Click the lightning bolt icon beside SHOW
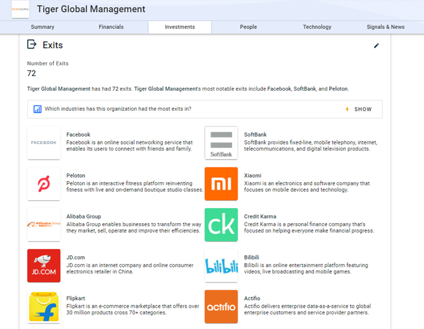Viewport: 424px width, 329px height. coord(347,109)
